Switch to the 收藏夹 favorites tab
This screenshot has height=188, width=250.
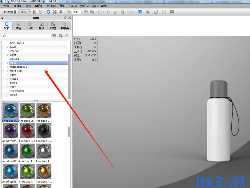point(65,26)
